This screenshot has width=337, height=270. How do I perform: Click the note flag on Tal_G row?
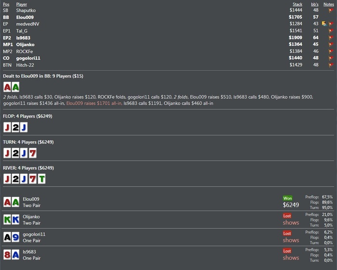tap(331, 31)
